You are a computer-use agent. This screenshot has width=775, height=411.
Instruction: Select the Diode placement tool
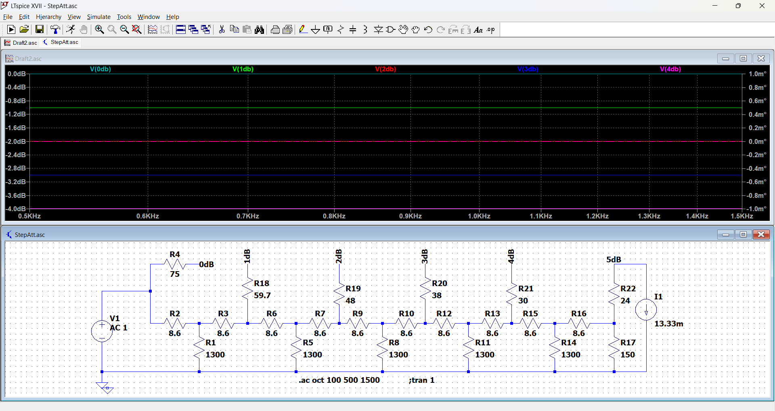pos(378,29)
